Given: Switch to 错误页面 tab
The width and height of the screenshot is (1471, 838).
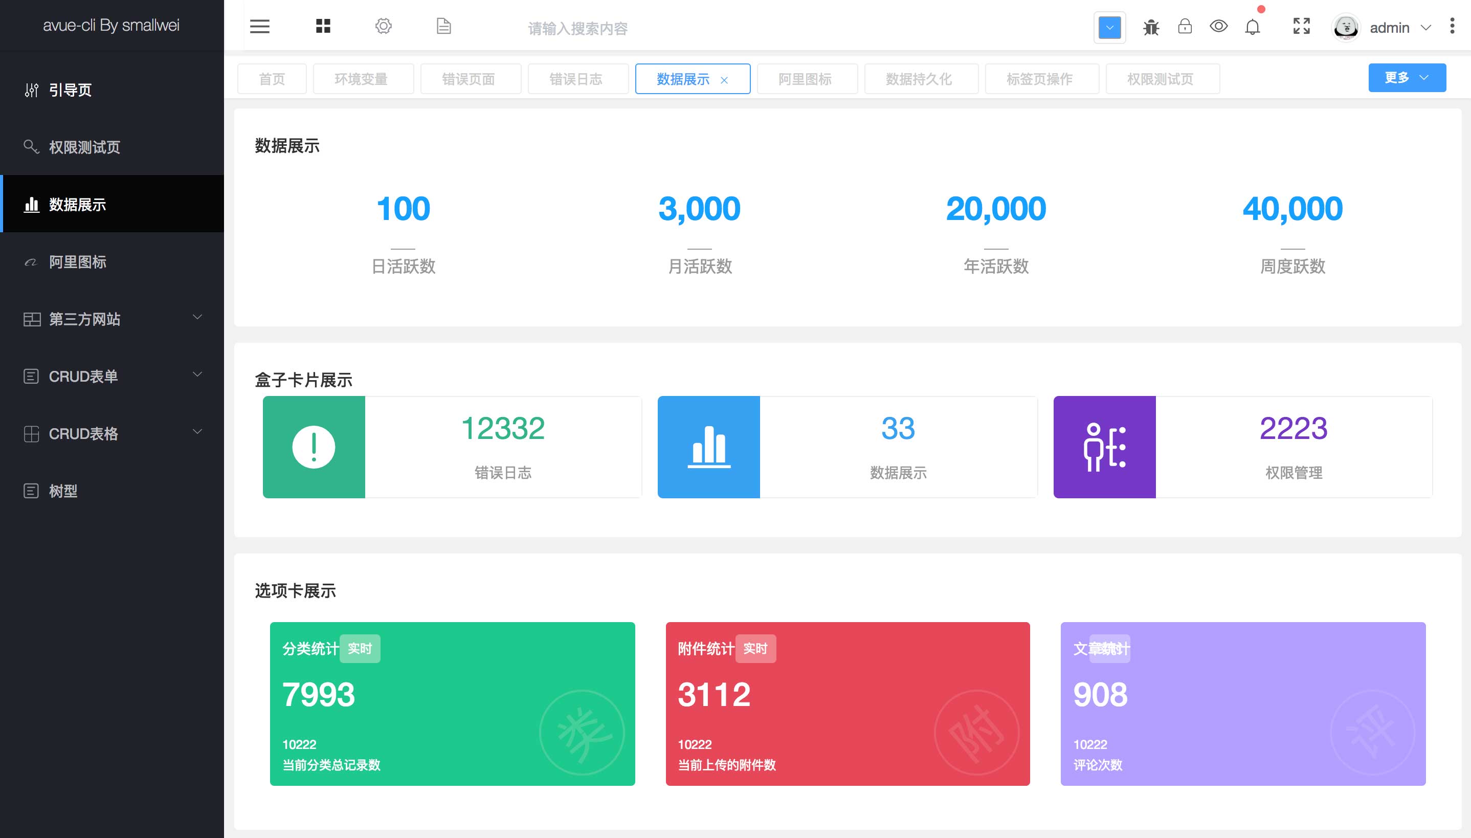Looking at the screenshot, I should pos(471,79).
